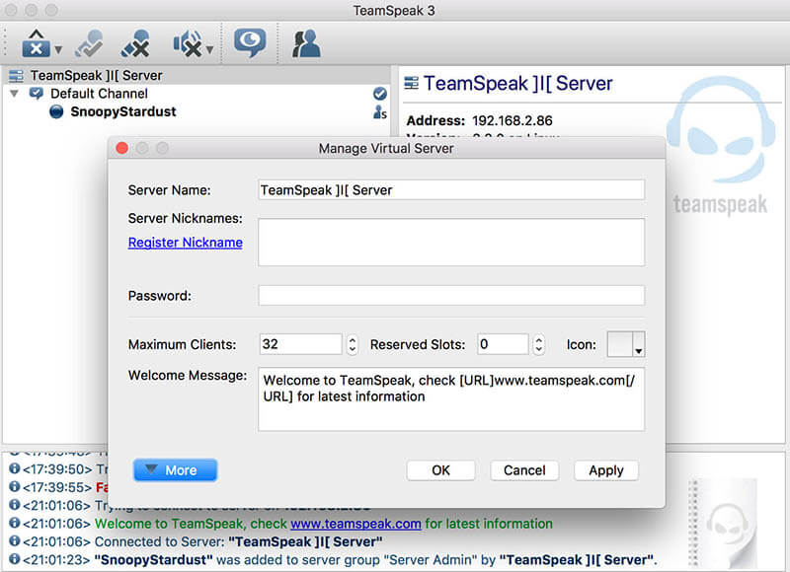Click the Password input field
790x572 pixels.
pos(451,295)
